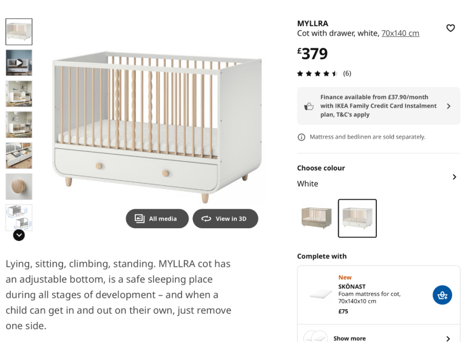This screenshot has width=466, height=342.
Task: Click the View in 3D button
Action: pyautogui.click(x=225, y=219)
